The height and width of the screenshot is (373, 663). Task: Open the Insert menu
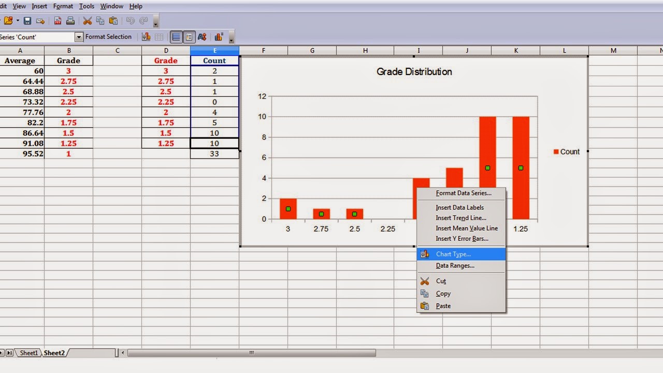[x=39, y=6]
